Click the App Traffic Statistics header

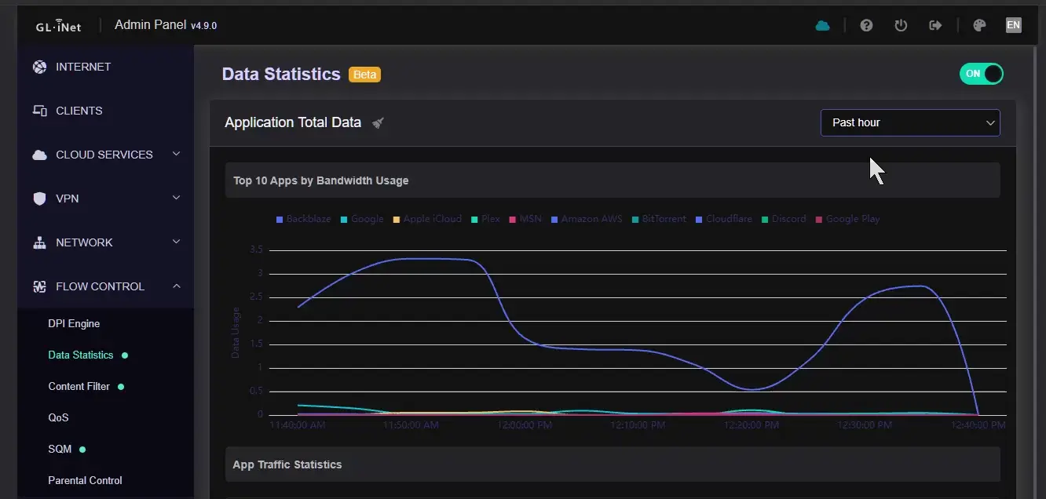click(x=613, y=464)
